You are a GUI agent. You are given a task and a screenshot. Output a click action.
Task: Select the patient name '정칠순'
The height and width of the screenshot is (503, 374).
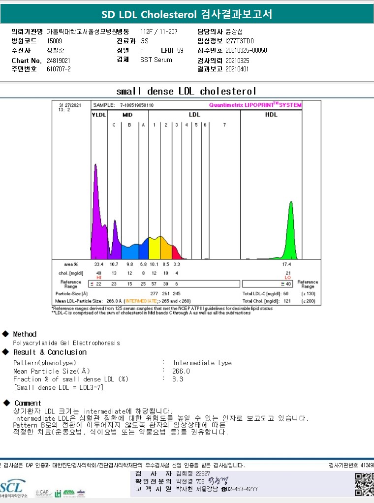click(x=56, y=50)
